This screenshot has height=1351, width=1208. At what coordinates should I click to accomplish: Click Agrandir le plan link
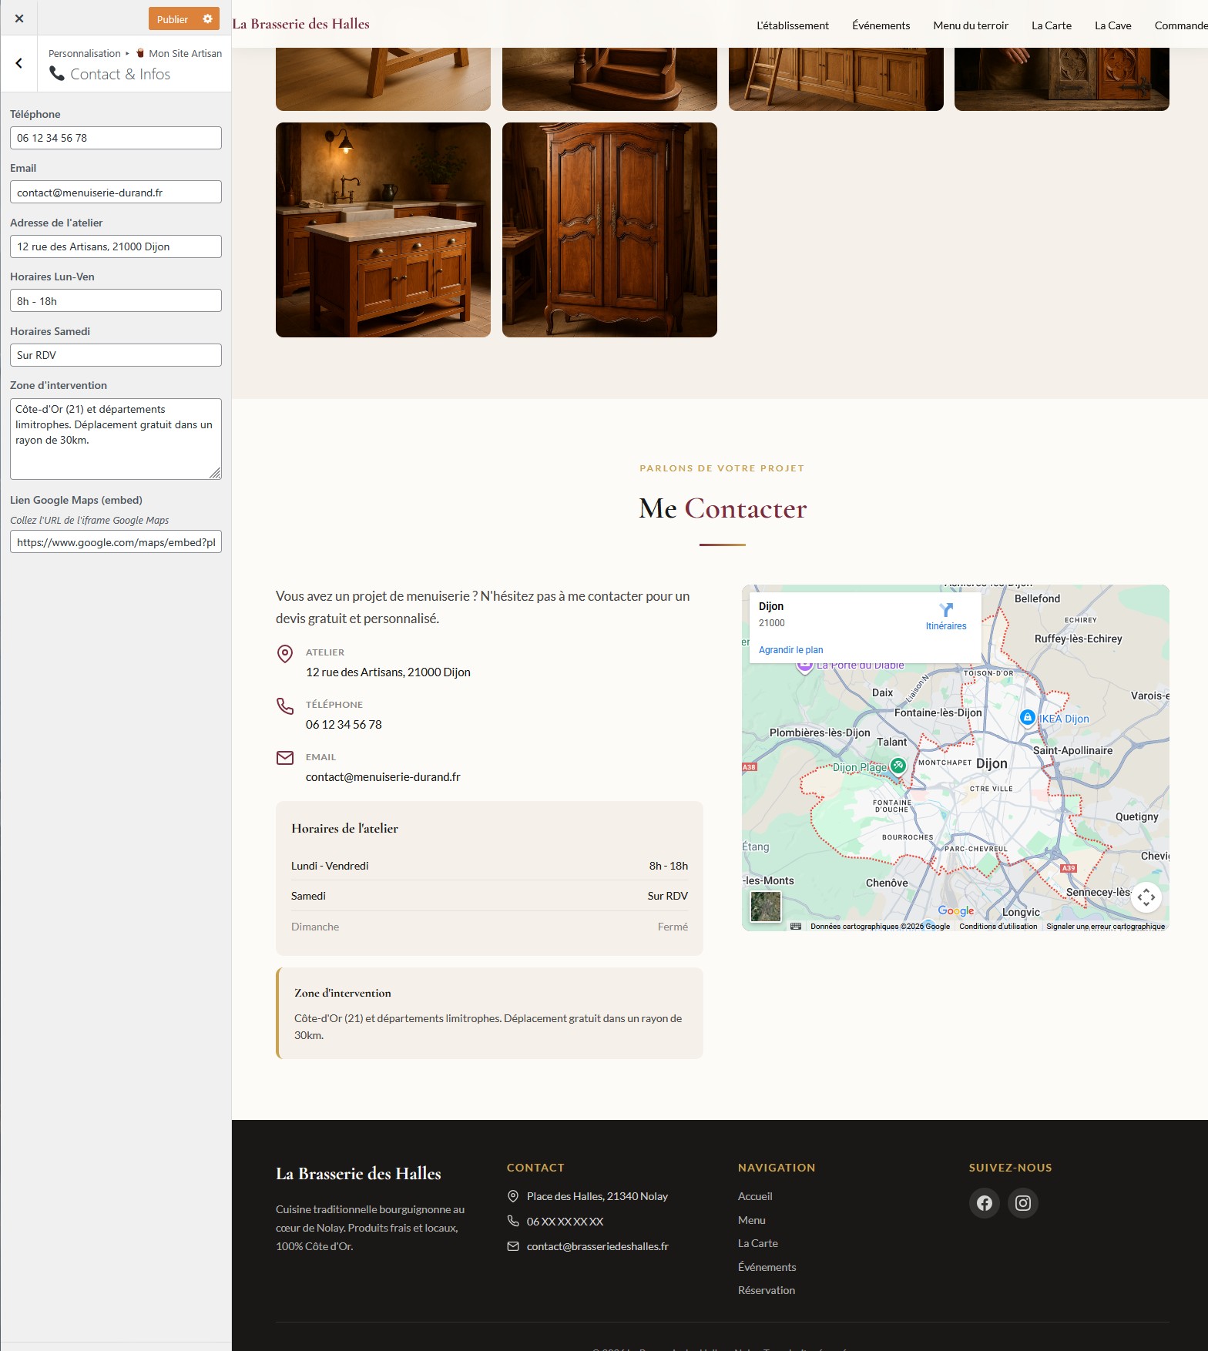coord(790,650)
